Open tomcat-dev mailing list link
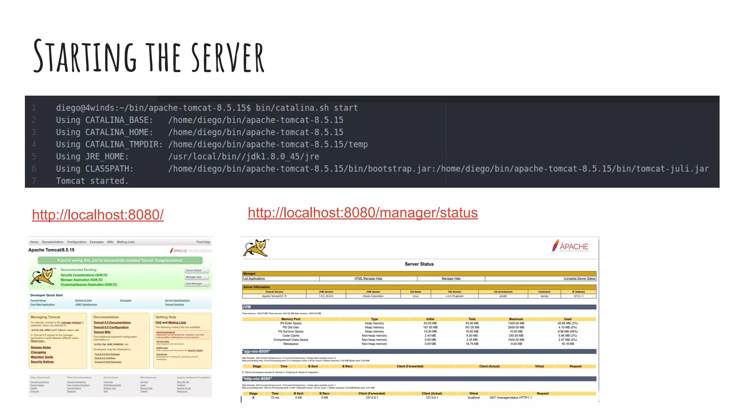735x413 pixels. 161,354
